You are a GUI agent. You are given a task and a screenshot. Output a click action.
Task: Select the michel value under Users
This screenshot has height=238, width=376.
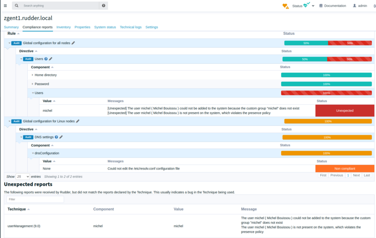pyautogui.click(x=47, y=111)
